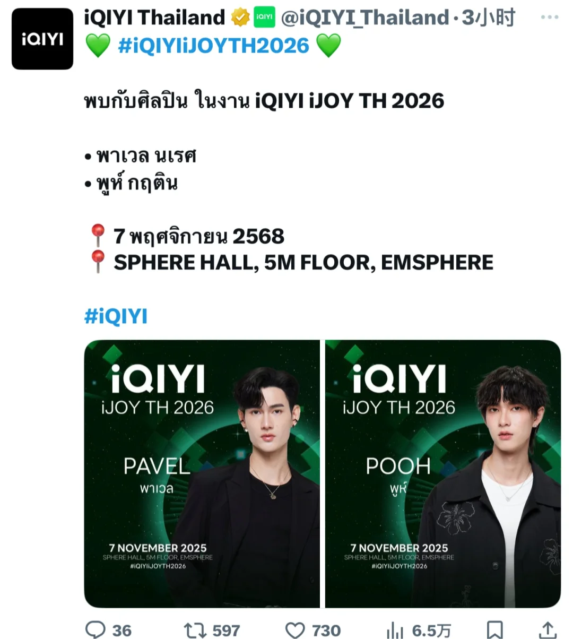The width and height of the screenshot is (573, 639).
Task: Click the green iQIYI affiliate badge
Action: pyautogui.click(x=264, y=18)
